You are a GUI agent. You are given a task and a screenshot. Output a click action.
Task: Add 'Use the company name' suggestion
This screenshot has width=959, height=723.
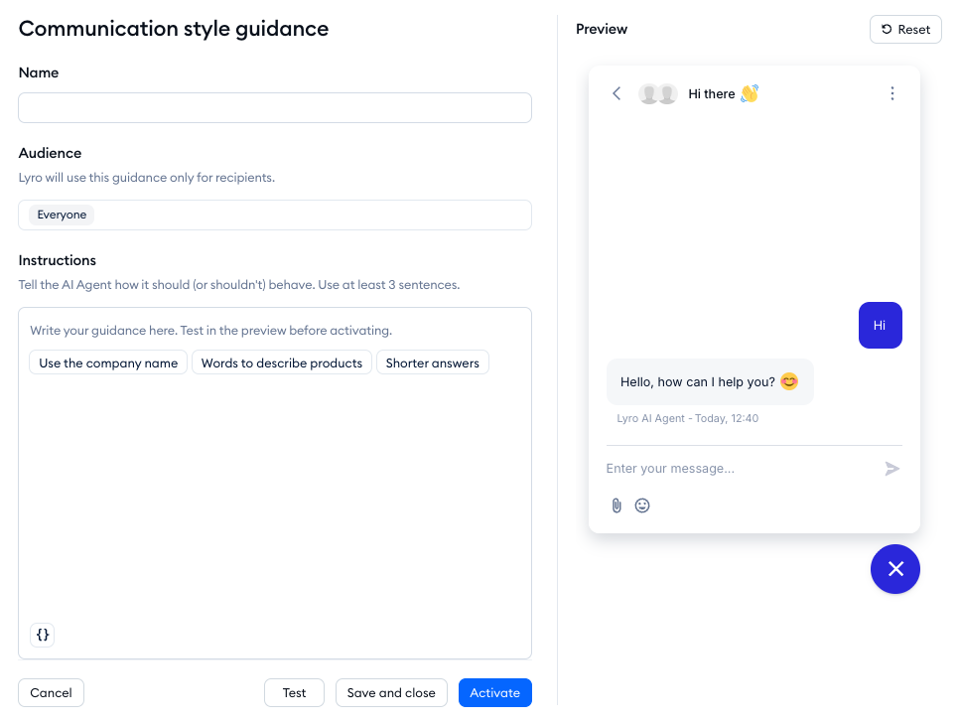(x=108, y=362)
